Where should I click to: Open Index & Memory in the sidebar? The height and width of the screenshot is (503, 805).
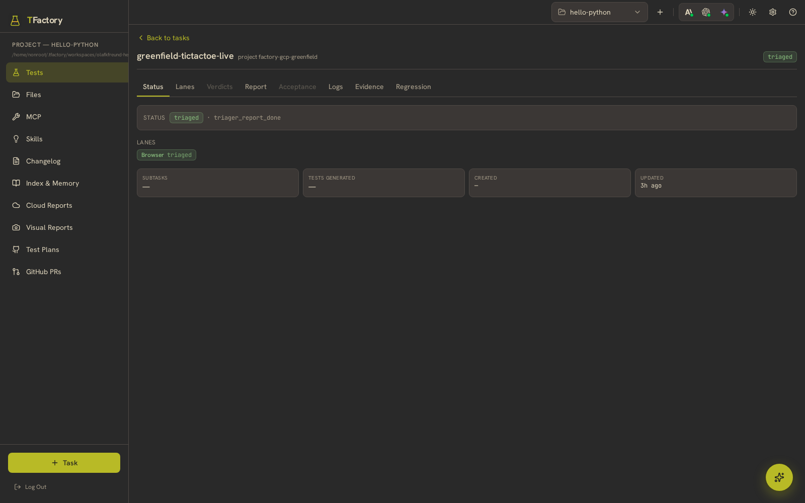click(67, 183)
